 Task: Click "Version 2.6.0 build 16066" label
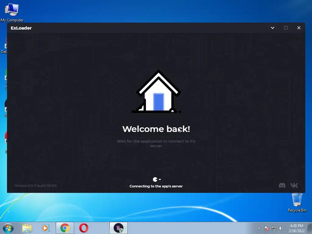[35, 186]
